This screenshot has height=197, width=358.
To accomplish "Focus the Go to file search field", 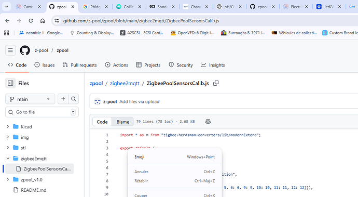I will tap(42, 112).
